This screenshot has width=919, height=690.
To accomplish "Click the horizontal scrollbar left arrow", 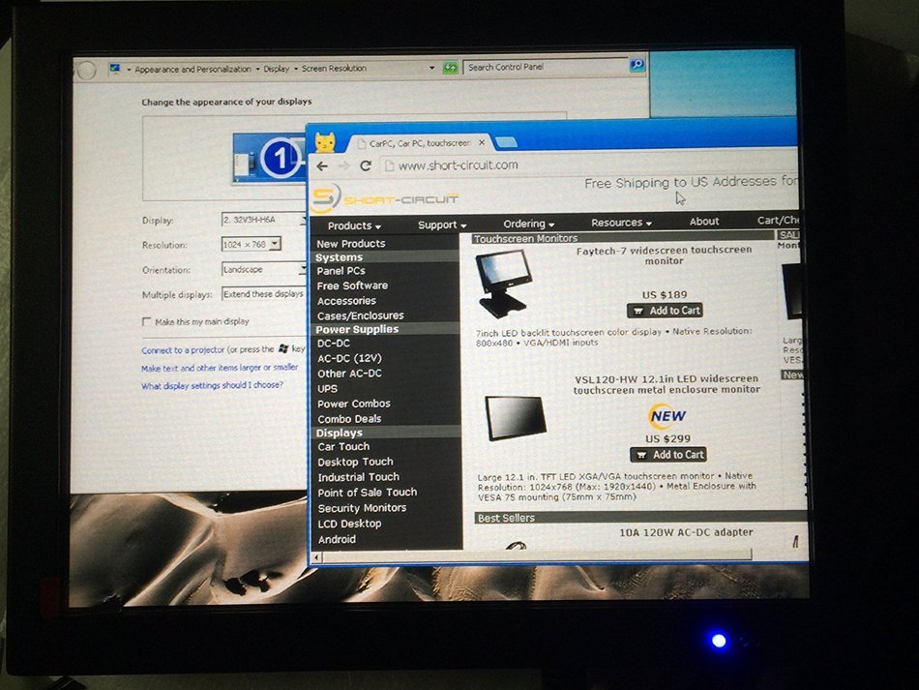I will pos(317,557).
